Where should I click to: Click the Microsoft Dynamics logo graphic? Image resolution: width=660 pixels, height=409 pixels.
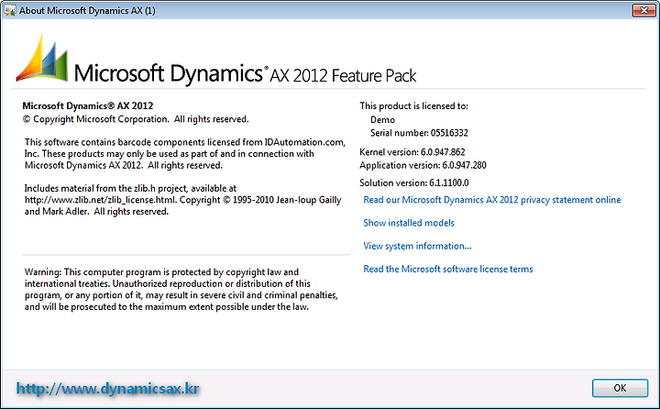pos(42,58)
